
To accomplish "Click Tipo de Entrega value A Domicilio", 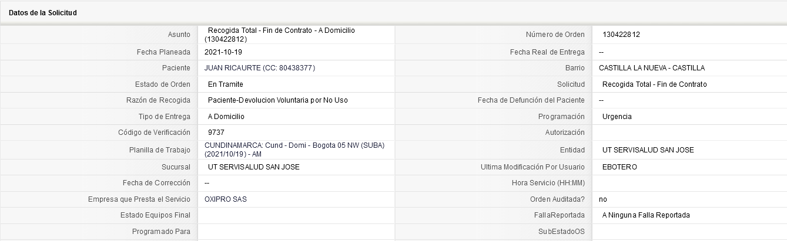I will click(226, 117).
